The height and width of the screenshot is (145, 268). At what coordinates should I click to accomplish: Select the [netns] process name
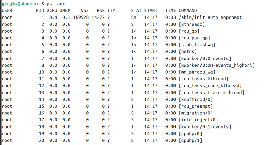[188, 51]
